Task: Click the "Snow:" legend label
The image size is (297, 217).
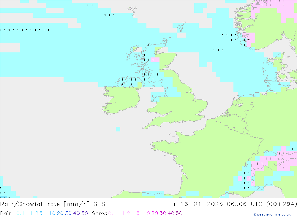Action: [x=100, y=213]
